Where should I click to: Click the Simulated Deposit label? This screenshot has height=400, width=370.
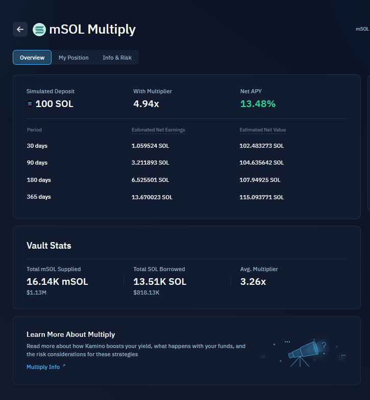pos(51,91)
